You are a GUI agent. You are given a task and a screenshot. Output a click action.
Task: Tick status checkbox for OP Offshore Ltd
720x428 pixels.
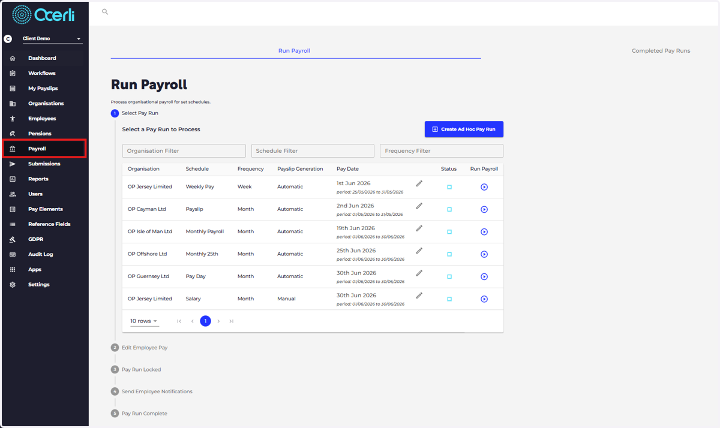pos(449,254)
